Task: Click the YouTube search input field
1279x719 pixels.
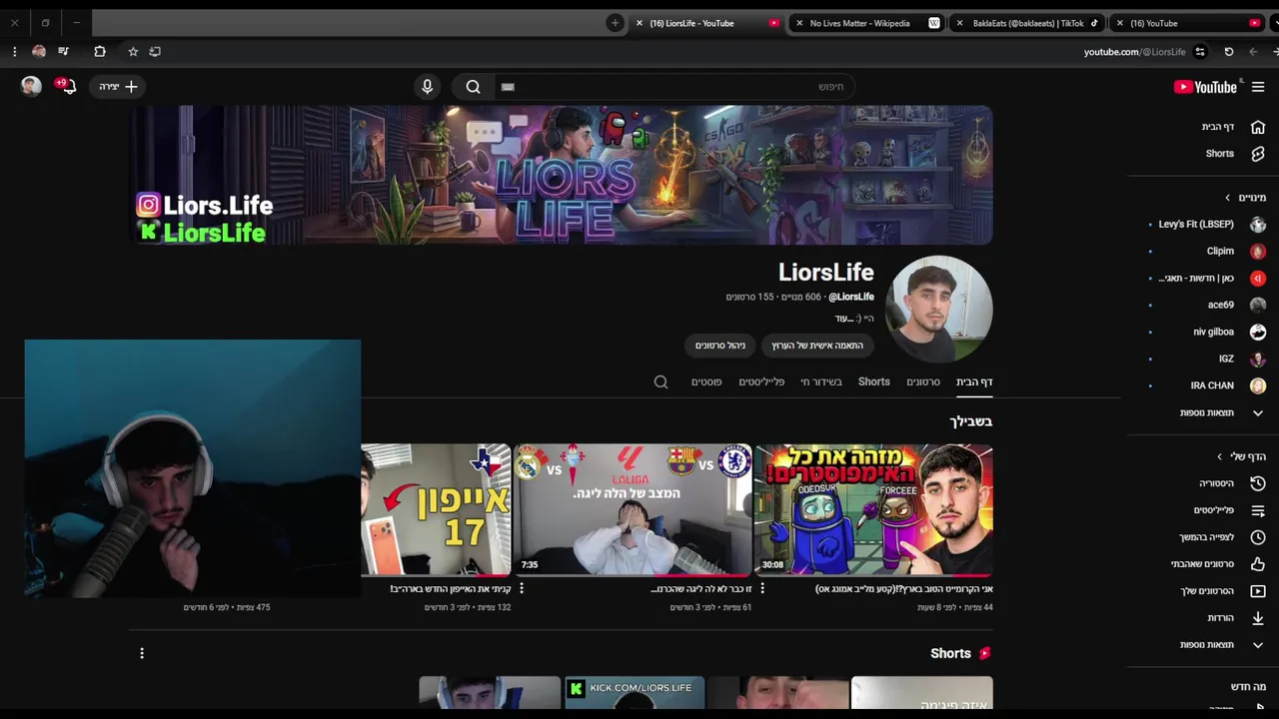Action: (674, 87)
